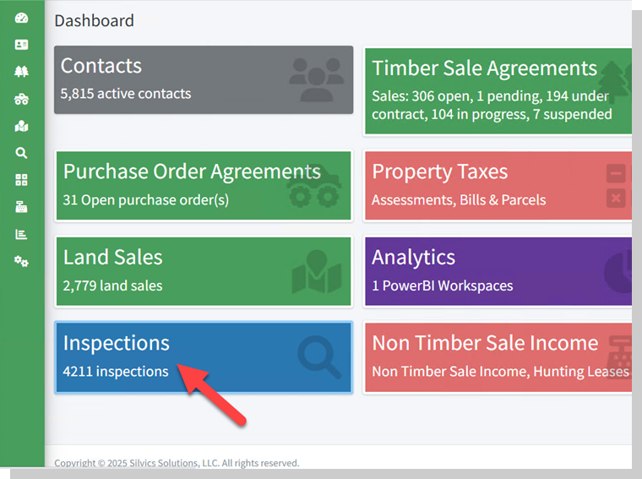The image size is (642, 479).
Task: Click the cash register icon in sidebar
Action: [x=21, y=207]
